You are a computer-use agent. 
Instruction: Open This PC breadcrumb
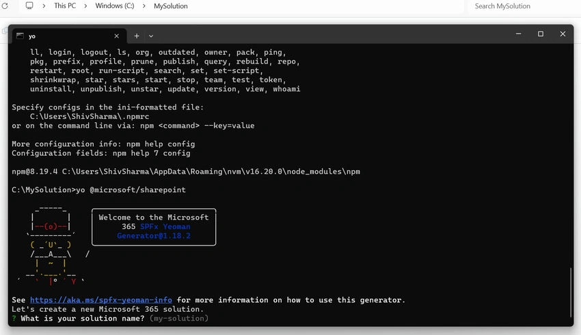pos(65,6)
